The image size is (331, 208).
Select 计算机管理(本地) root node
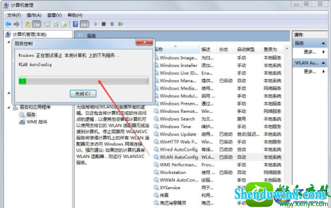click(30, 34)
